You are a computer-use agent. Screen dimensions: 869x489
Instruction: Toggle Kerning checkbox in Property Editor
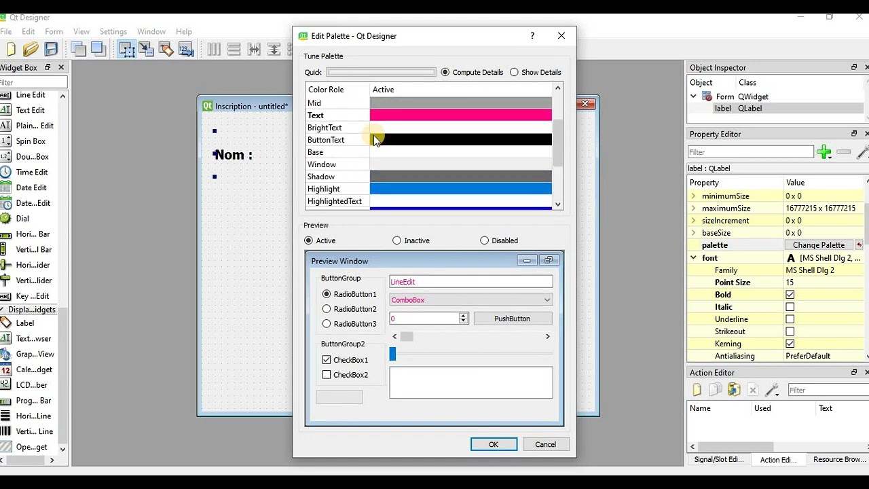[x=790, y=344]
